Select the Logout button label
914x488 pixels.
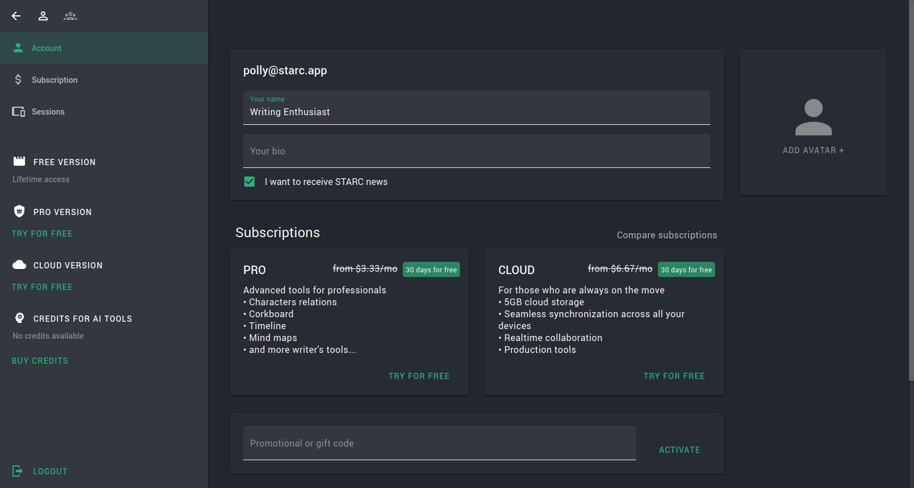click(x=50, y=472)
